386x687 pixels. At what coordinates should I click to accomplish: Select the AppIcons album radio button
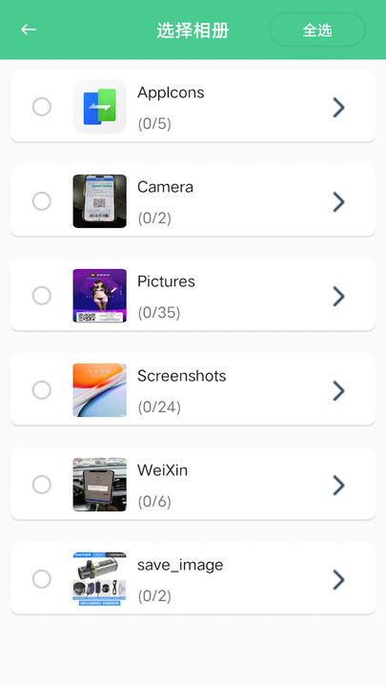pyautogui.click(x=42, y=107)
